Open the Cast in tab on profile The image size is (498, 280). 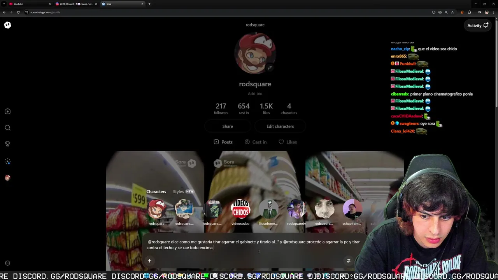256,142
